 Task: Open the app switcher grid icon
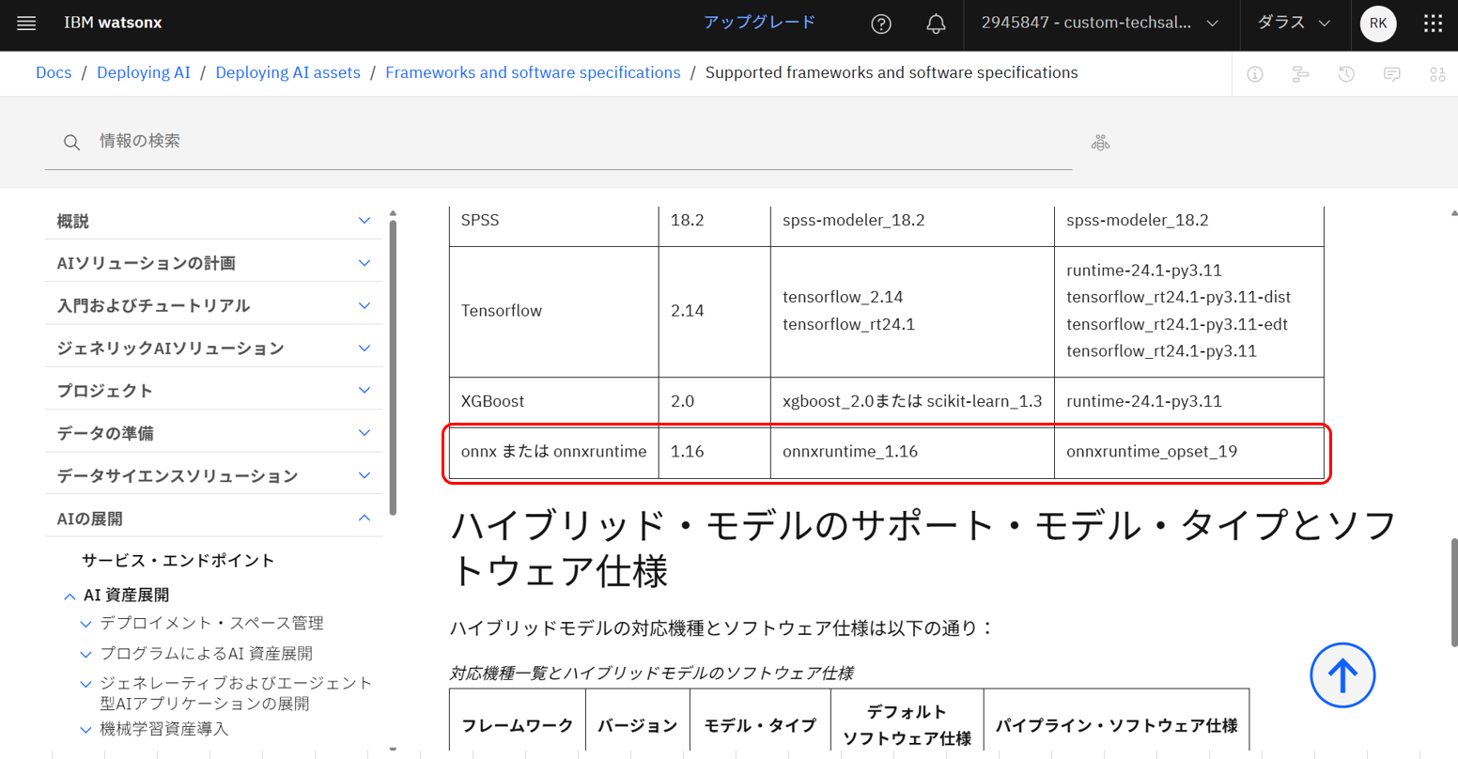click(x=1433, y=23)
